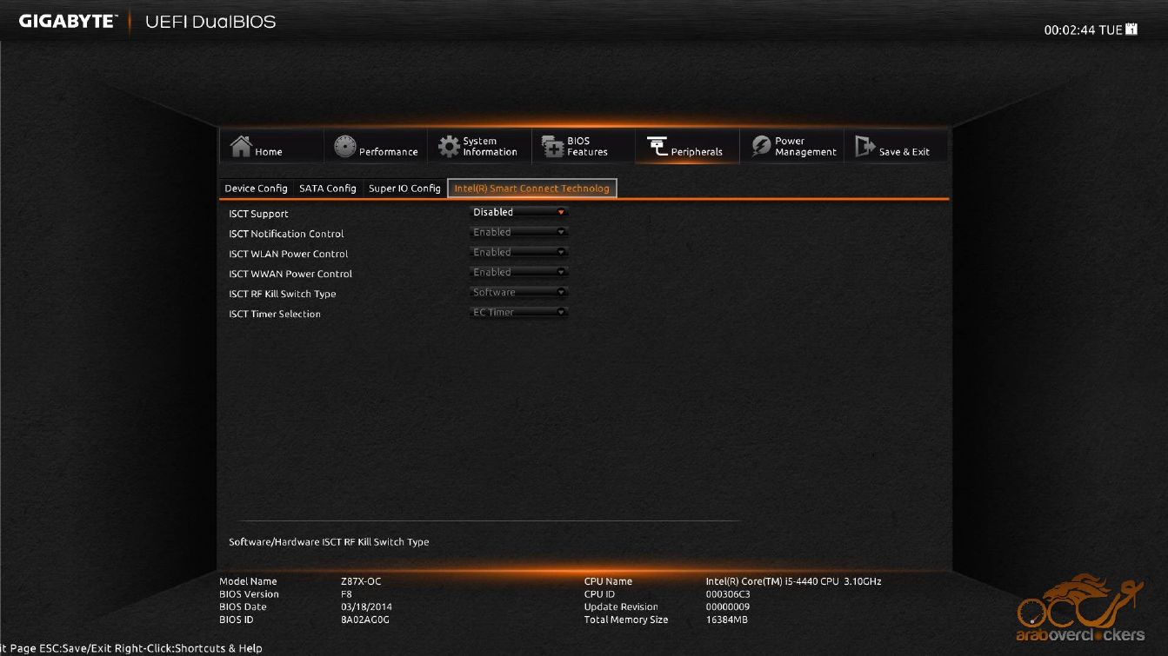Viewport: 1168px width, 656px height.
Task: Expand the ISCT WWAN Power Control dropdown
Action: (518, 272)
